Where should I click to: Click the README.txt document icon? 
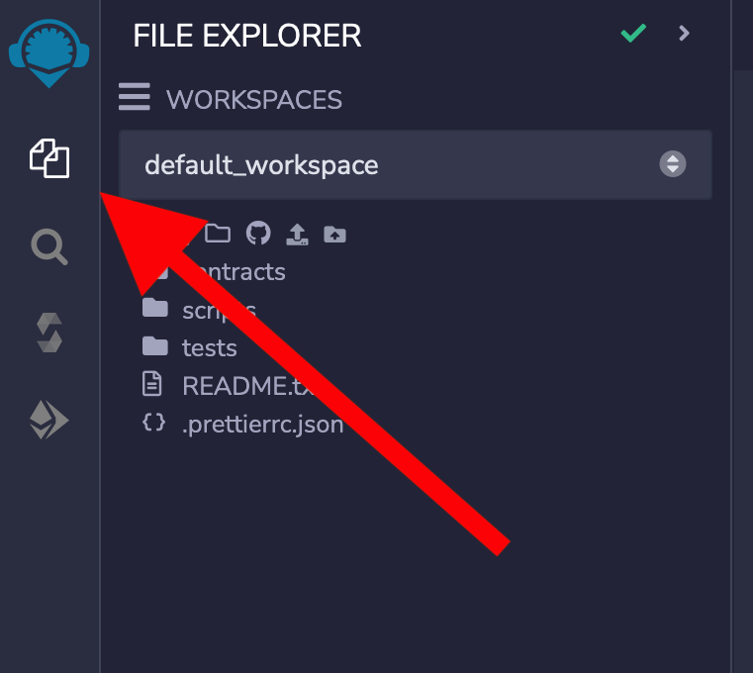[152, 384]
